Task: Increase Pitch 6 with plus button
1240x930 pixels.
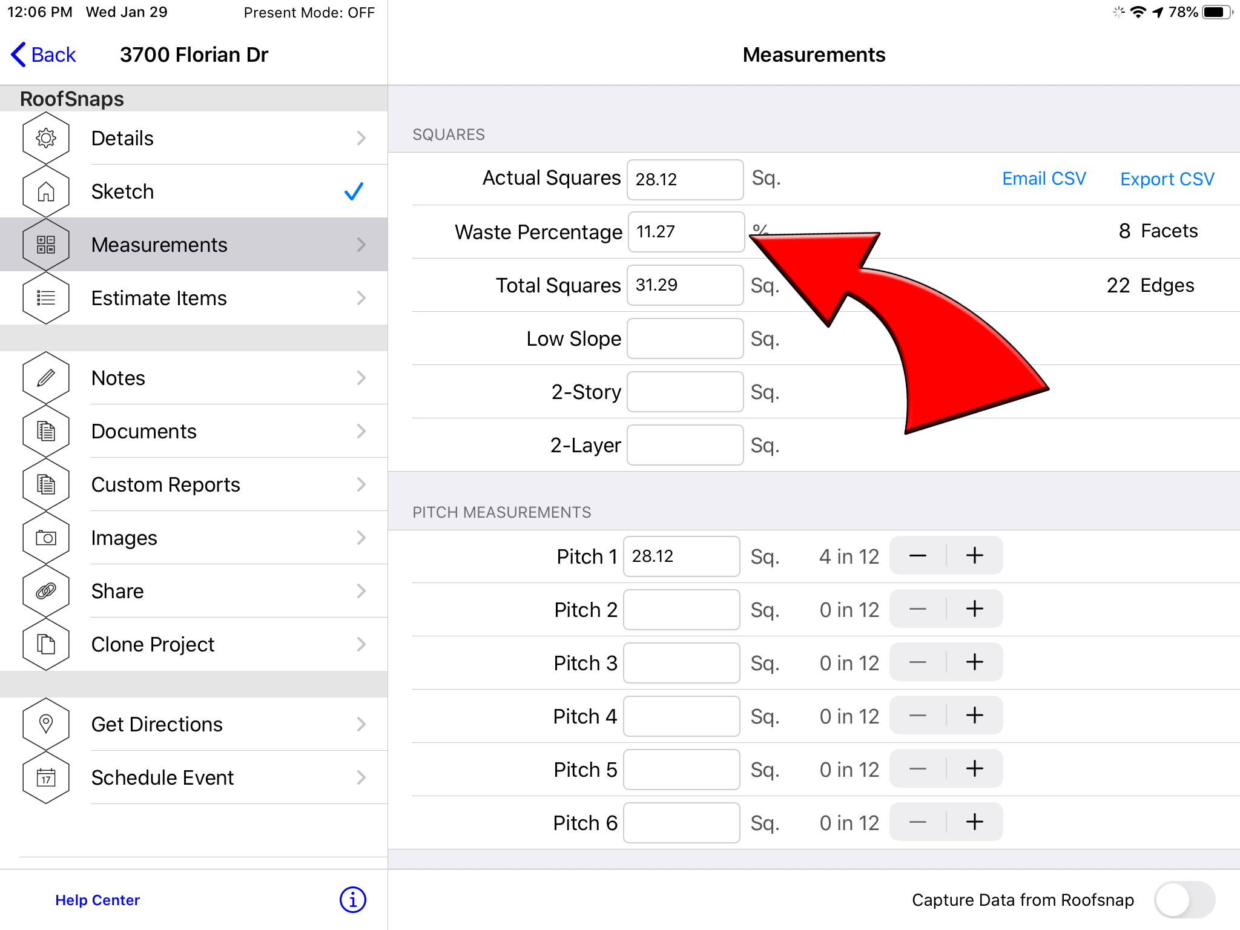Action: 974,822
